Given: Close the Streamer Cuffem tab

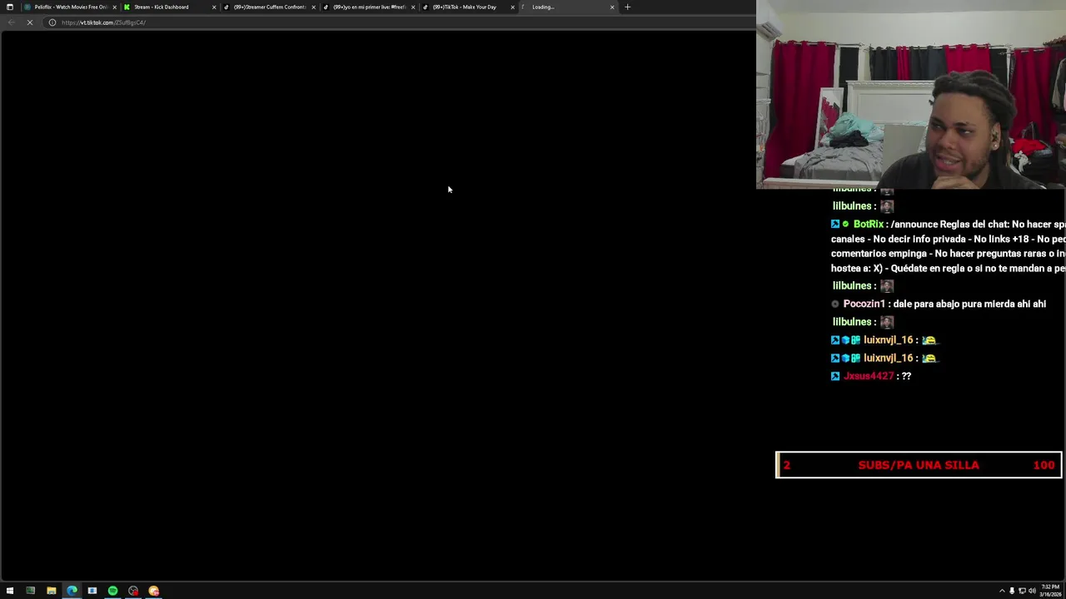Looking at the screenshot, I should (x=313, y=7).
